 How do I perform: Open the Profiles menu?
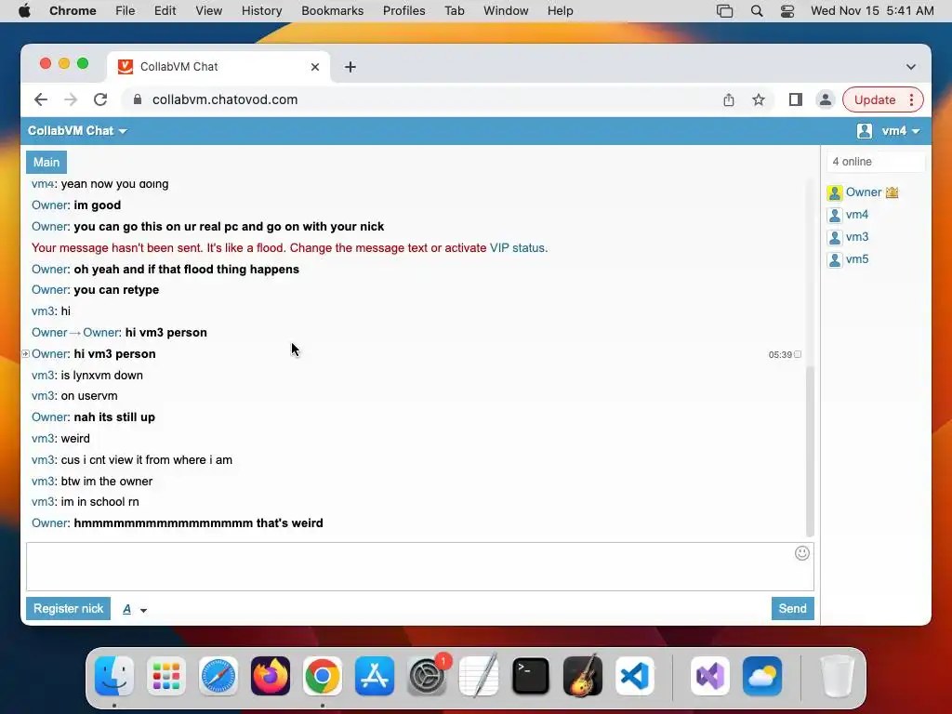tap(403, 11)
